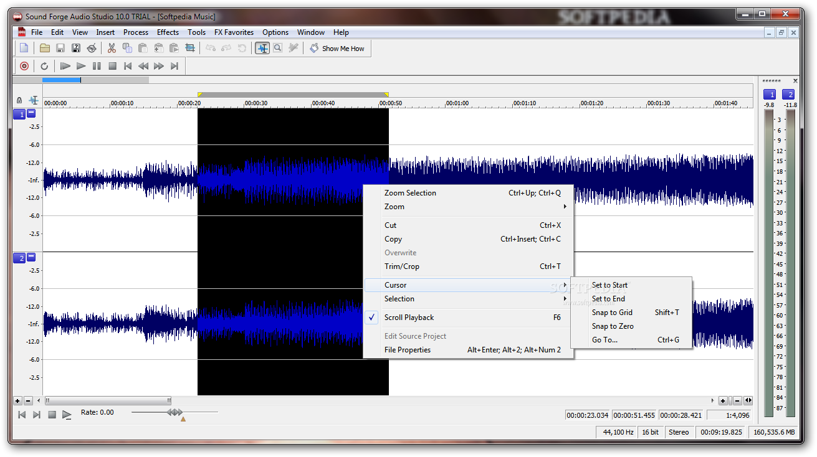Select the channel 1 number button
The width and height of the screenshot is (817, 457).
click(x=19, y=115)
